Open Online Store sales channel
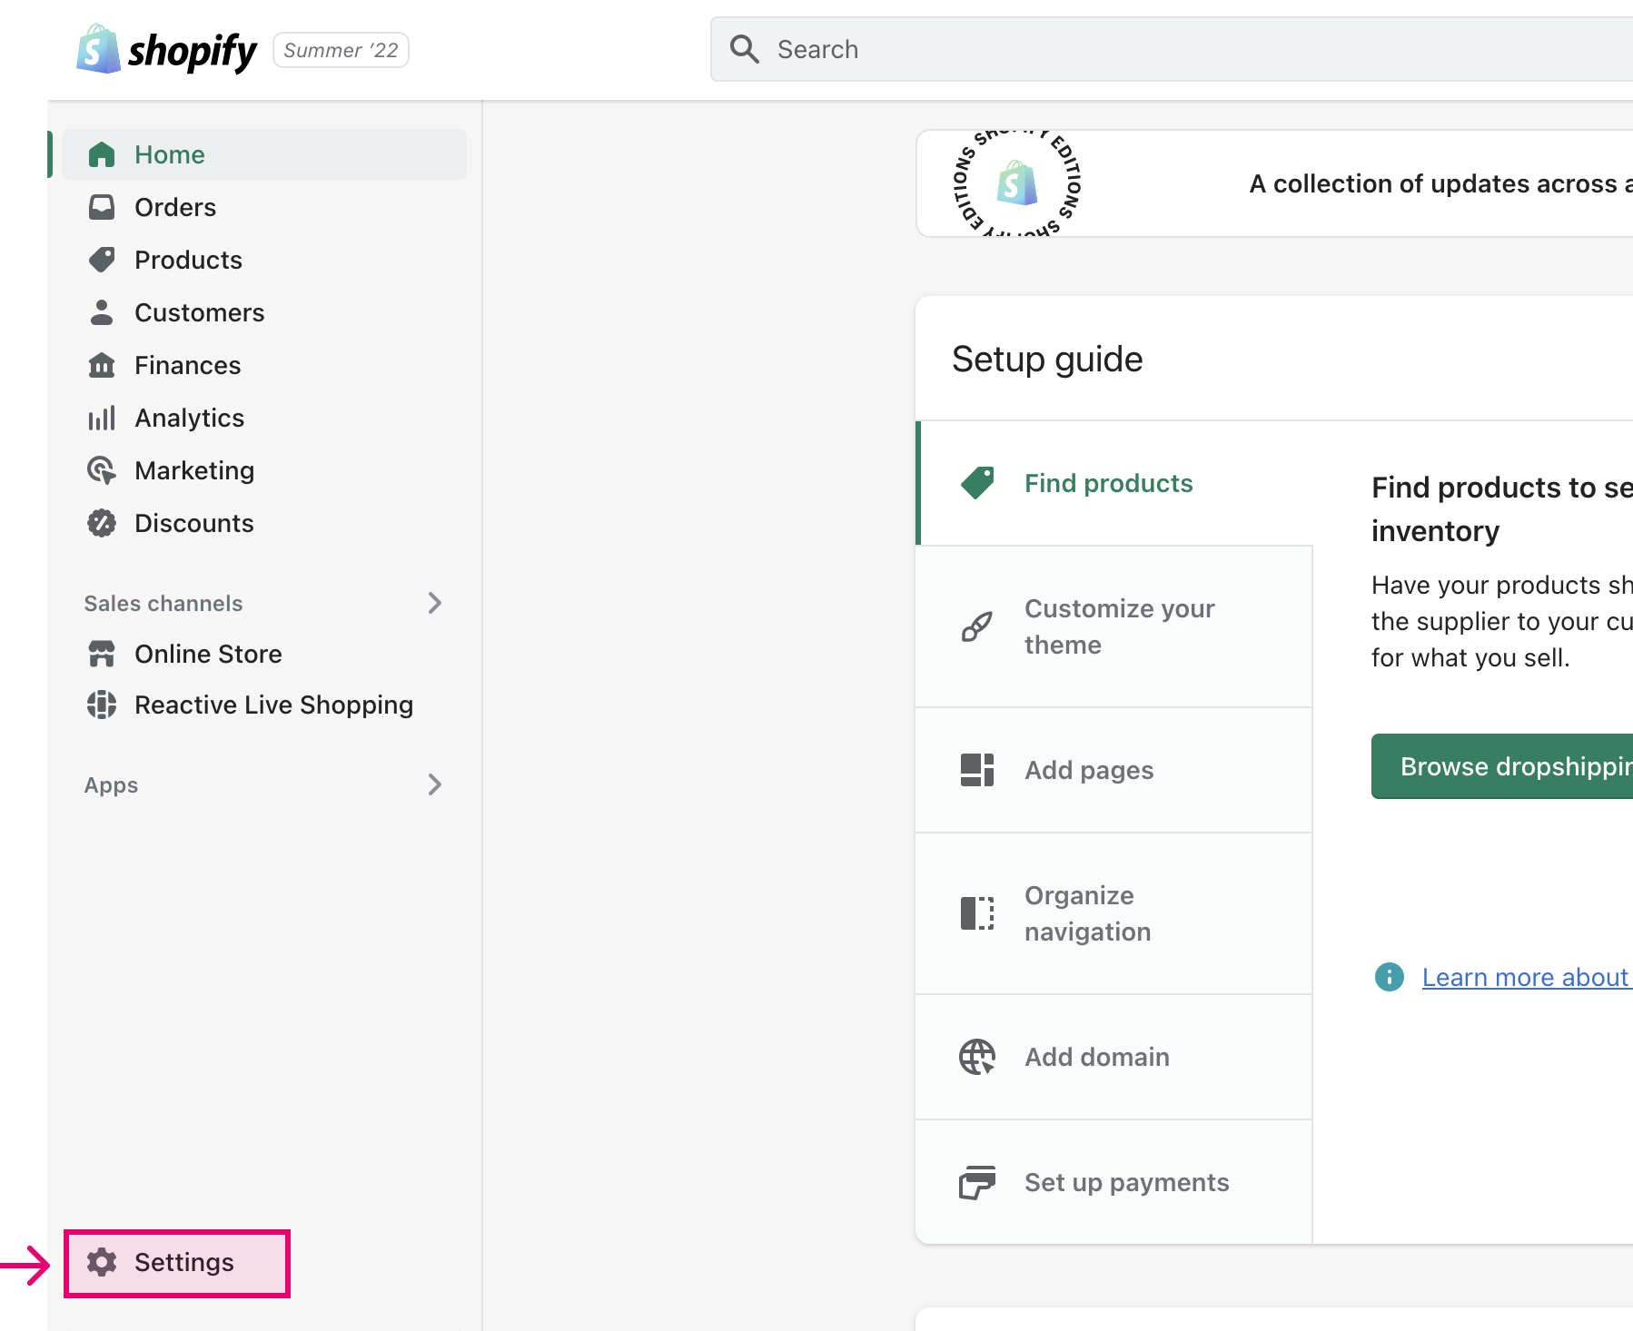Viewport: 1633px width, 1331px height. [263, 654]
